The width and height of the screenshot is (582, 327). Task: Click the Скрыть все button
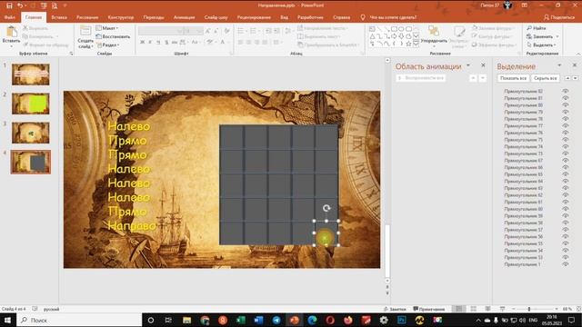coord(545,78)
